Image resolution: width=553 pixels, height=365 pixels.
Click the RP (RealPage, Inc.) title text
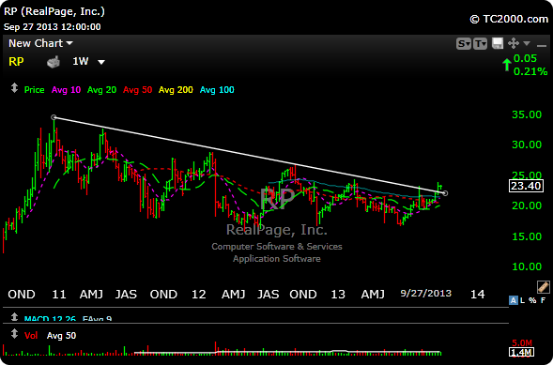click(x=54, y=11)
